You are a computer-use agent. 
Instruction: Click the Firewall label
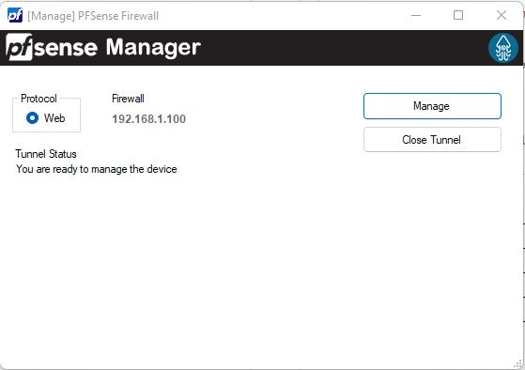tap(128, 99)
